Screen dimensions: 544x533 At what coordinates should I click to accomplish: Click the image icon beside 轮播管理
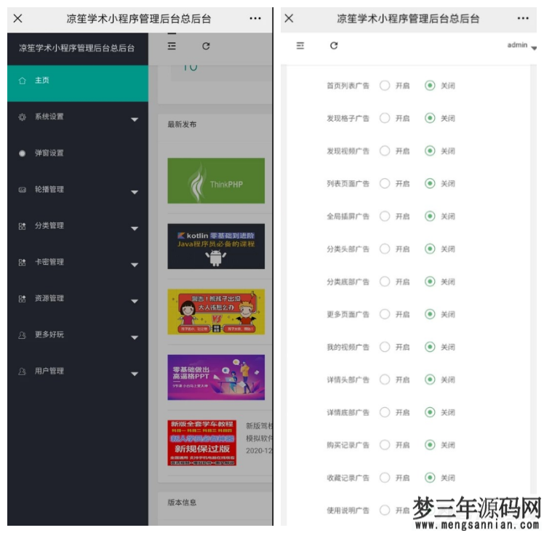click(x=23, y=190)
